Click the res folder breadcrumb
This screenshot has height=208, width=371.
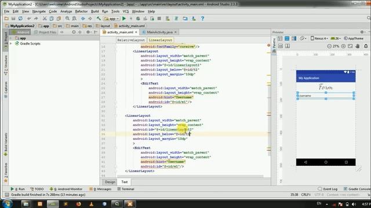[x=88, y=26]
